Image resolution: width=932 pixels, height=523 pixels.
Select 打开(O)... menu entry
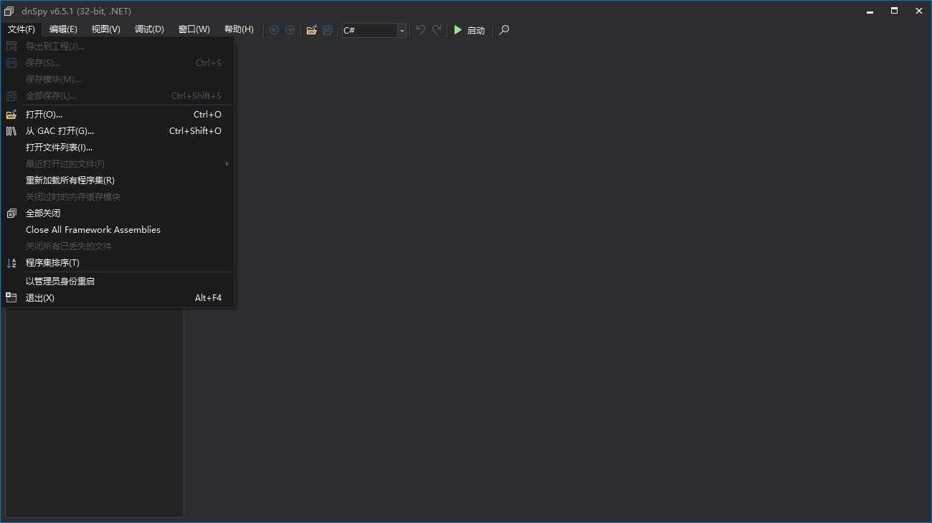point(119,115)
